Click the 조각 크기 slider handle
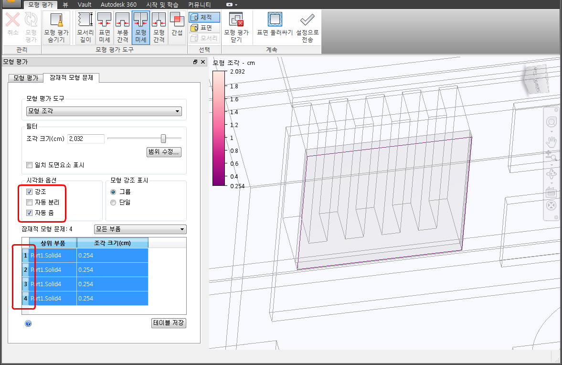The image size is (562, 365). point(163,139)
